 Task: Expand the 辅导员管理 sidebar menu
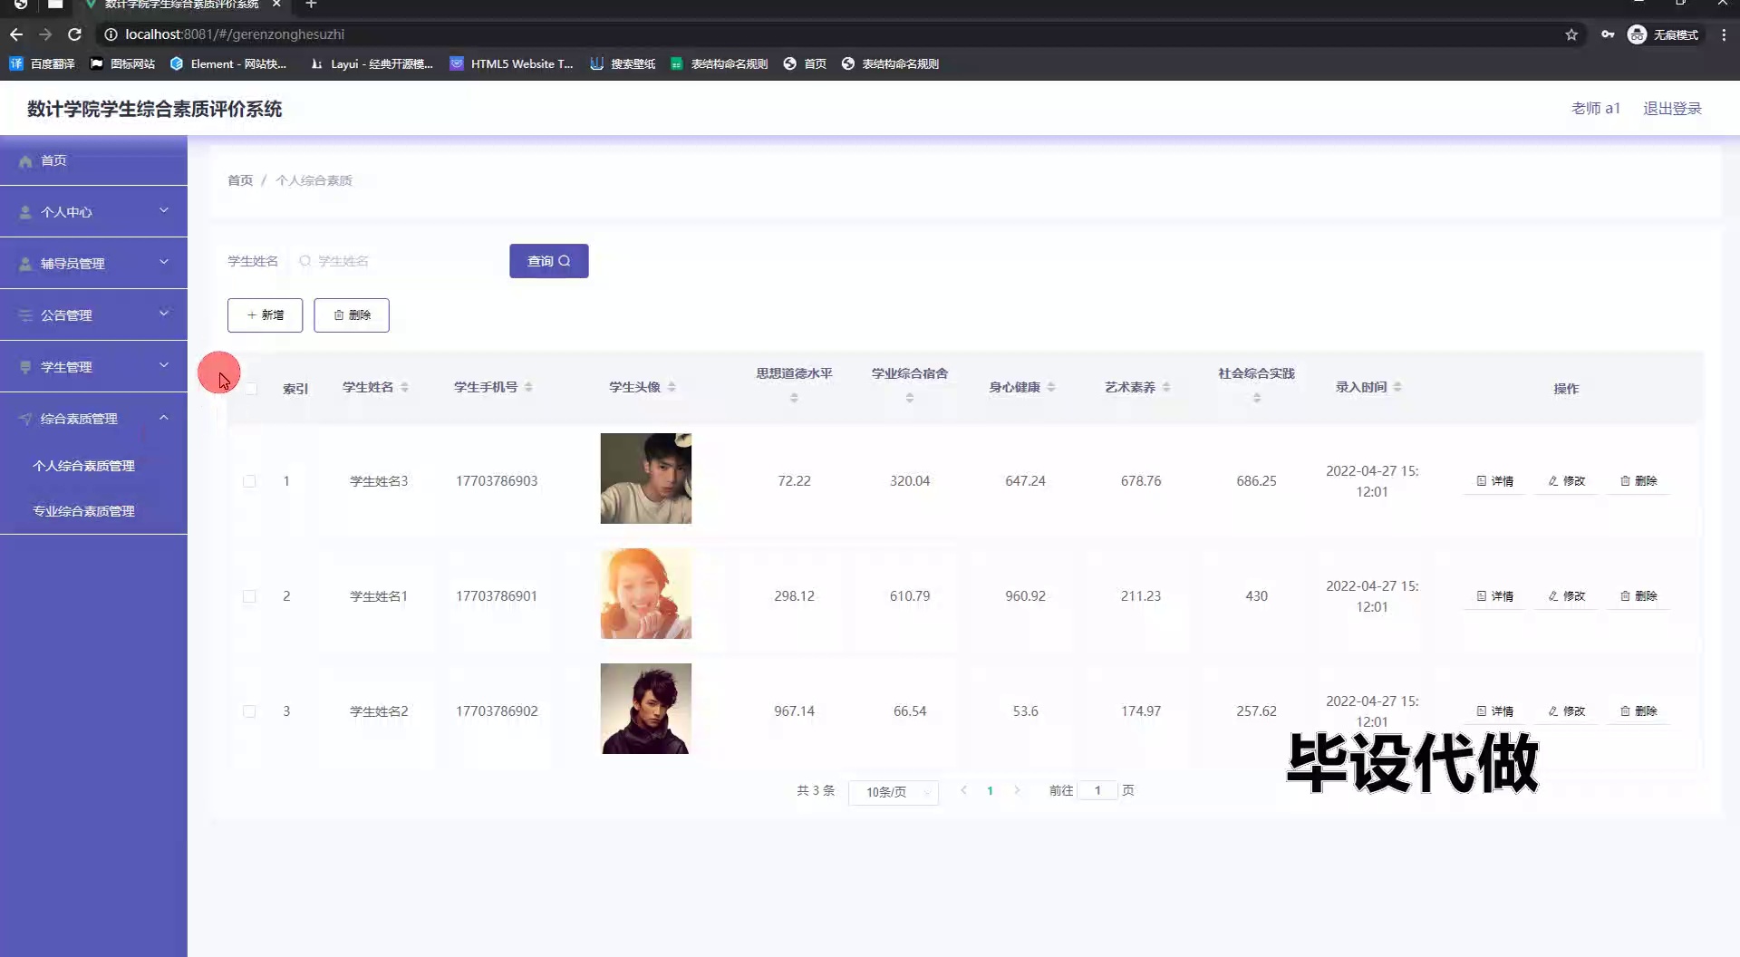click(93, 264)
